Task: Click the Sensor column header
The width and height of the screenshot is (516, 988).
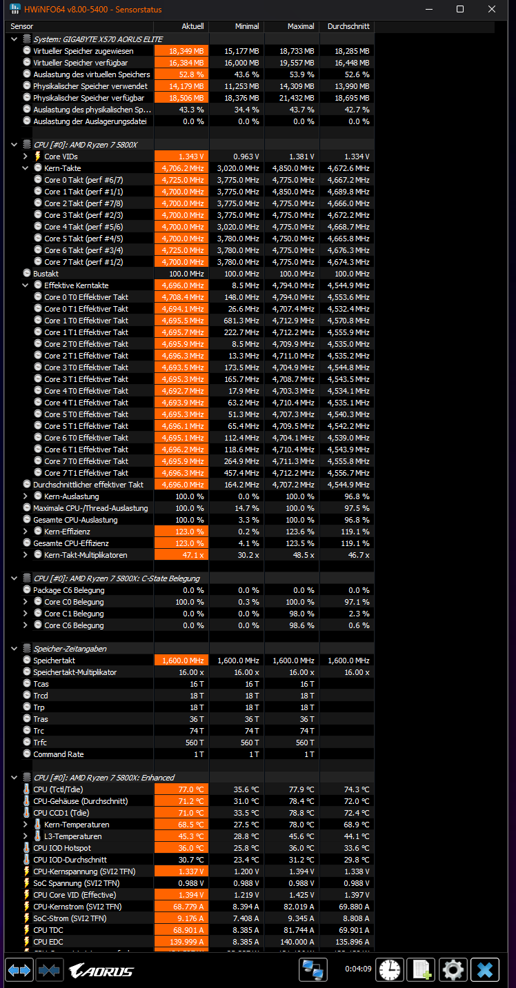Action: [x=80, y=26]
